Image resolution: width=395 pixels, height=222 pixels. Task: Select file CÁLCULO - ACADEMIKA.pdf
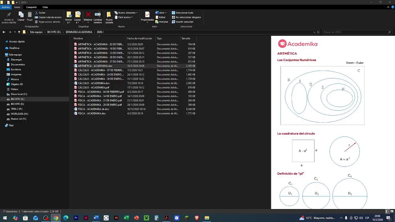point(94,88)
